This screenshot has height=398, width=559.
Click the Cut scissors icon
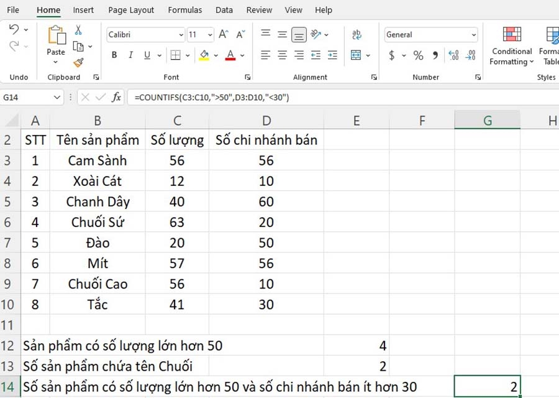[78, 30]
